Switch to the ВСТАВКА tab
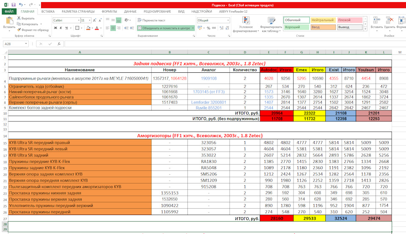 coord(48,11)
